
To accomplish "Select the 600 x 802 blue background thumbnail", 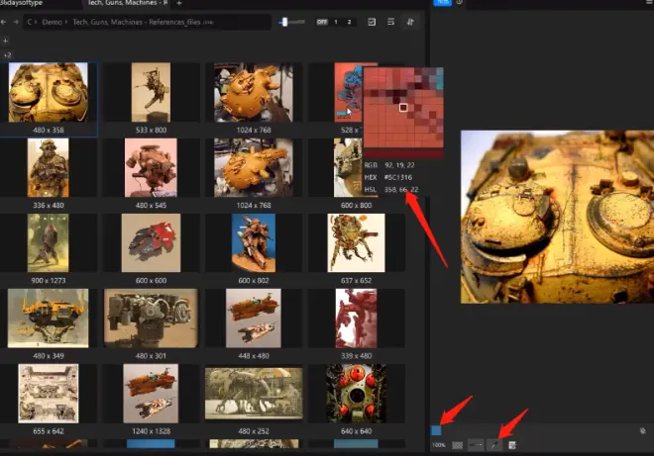I will click(254, 243).
